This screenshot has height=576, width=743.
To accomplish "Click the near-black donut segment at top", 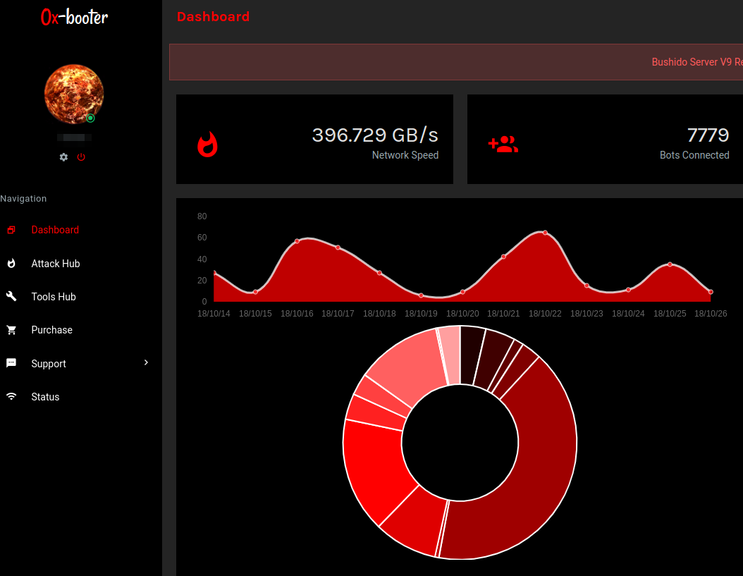I will point(470,355).
